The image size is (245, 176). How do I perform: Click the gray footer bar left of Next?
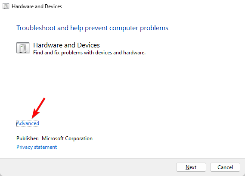[x=87, y=167]
